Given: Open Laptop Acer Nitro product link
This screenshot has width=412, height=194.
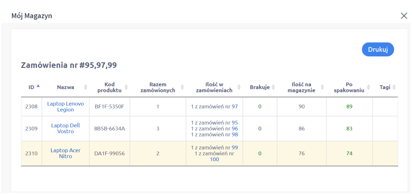Looking at the screenshot, I should click(x=65, y=153).
